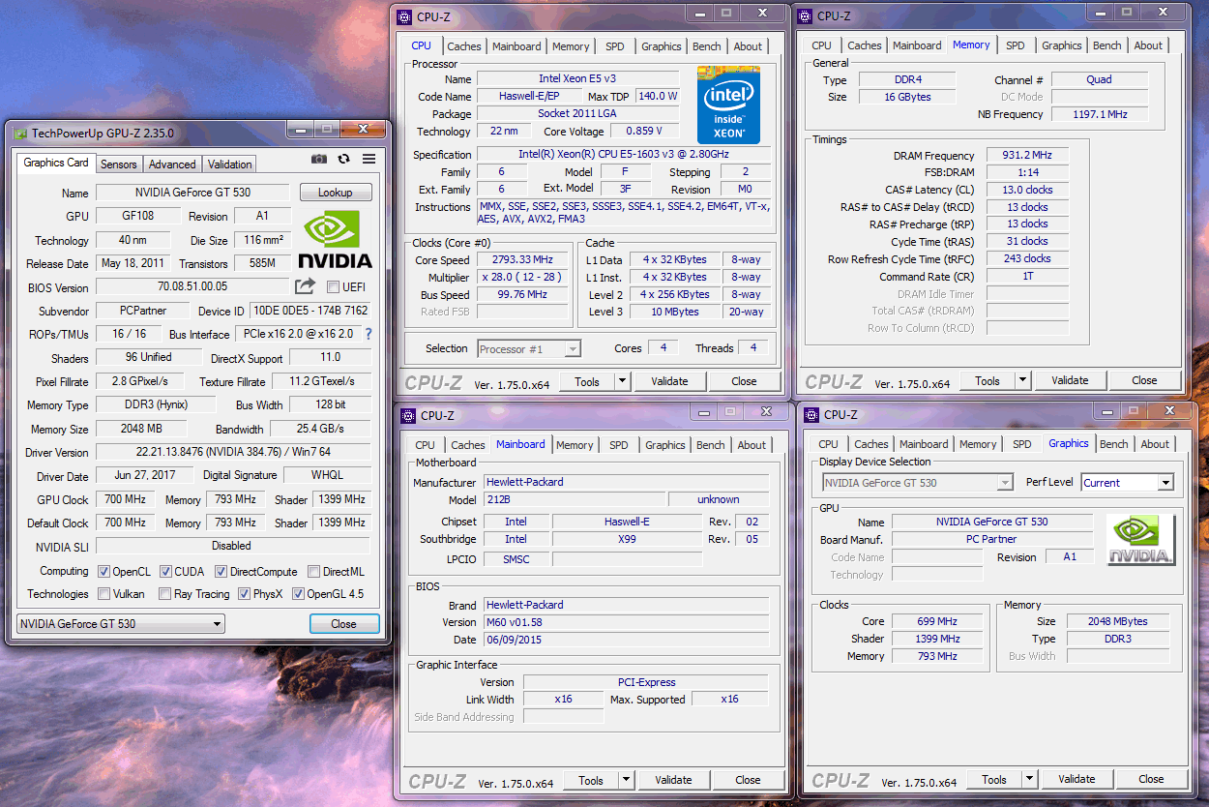
Task: Open the GPU selection dropdown in GPU-Z
Action: pos(121,624)
